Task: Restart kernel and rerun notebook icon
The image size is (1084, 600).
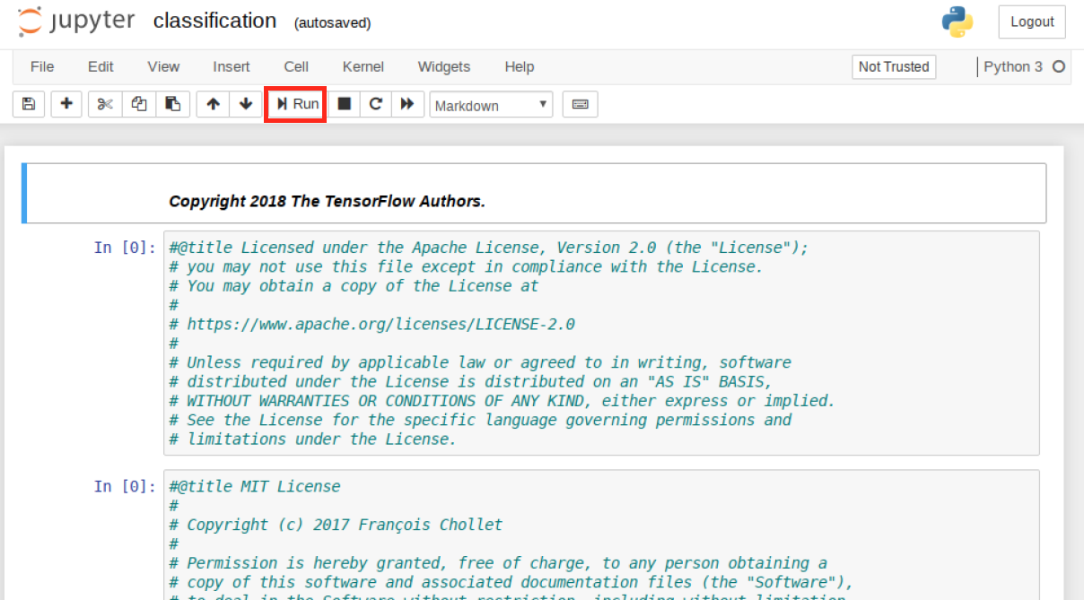Action: [x=407, y=104]
